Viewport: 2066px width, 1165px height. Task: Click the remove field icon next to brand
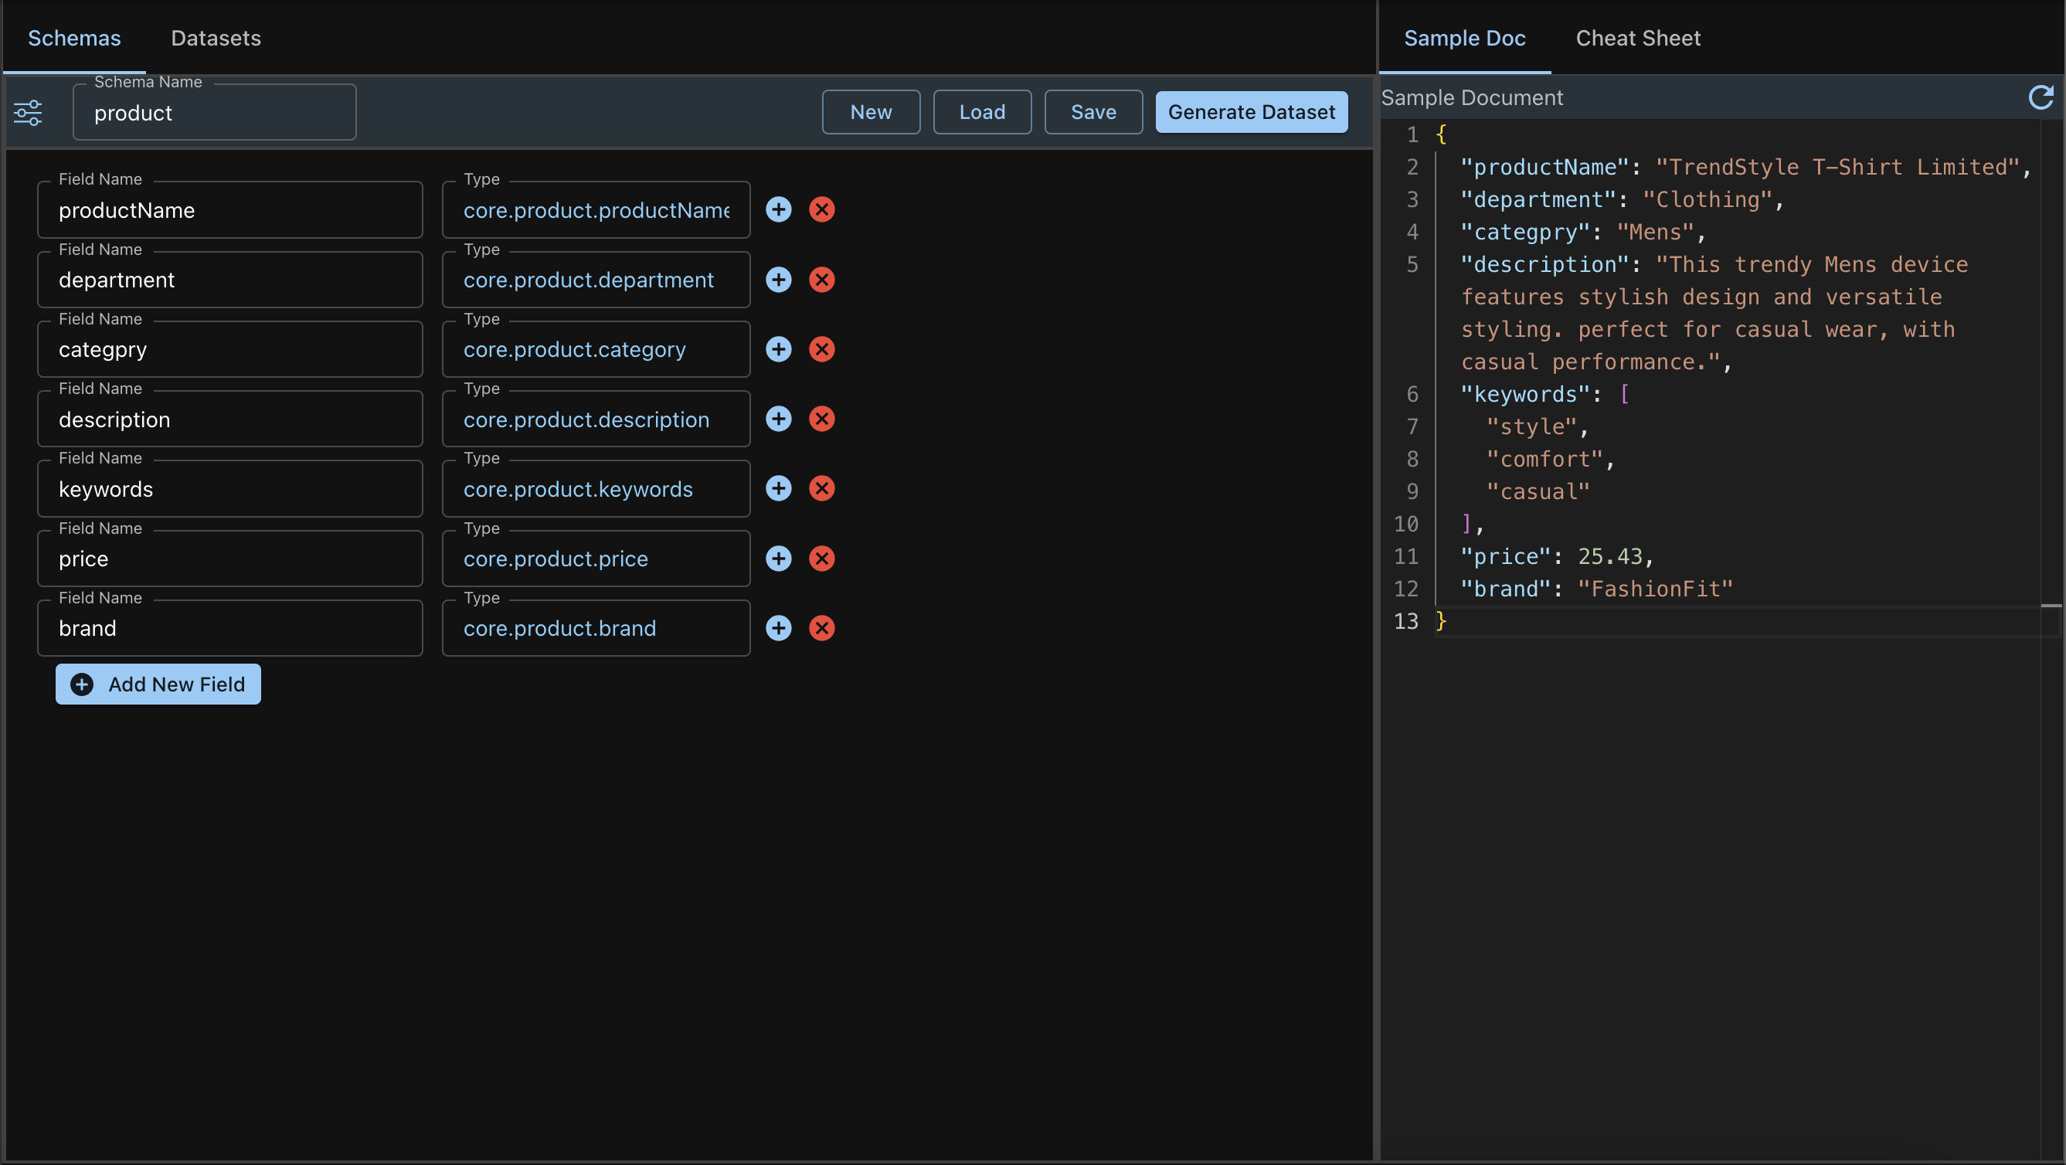tap(821, 627)
